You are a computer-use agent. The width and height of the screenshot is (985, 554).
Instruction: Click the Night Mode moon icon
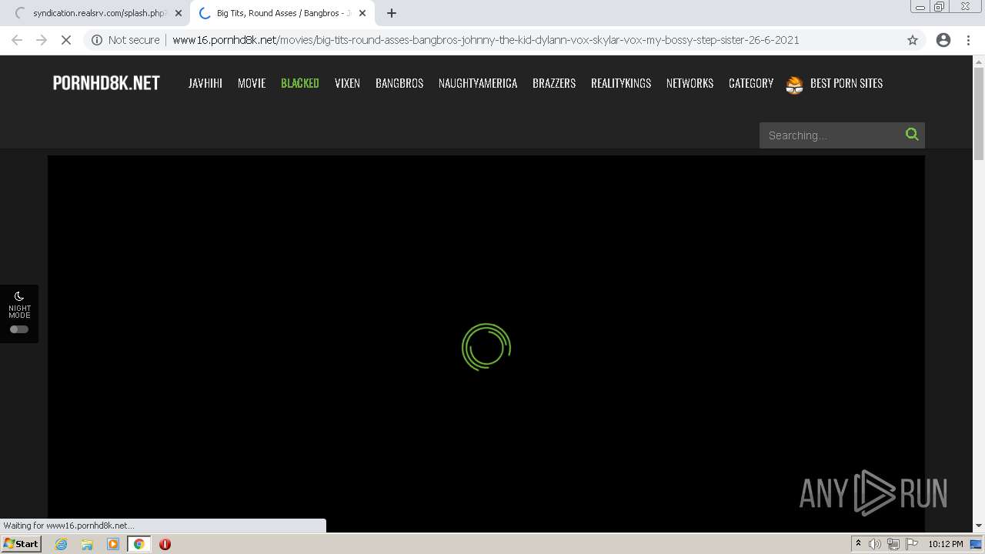point(19,295)
